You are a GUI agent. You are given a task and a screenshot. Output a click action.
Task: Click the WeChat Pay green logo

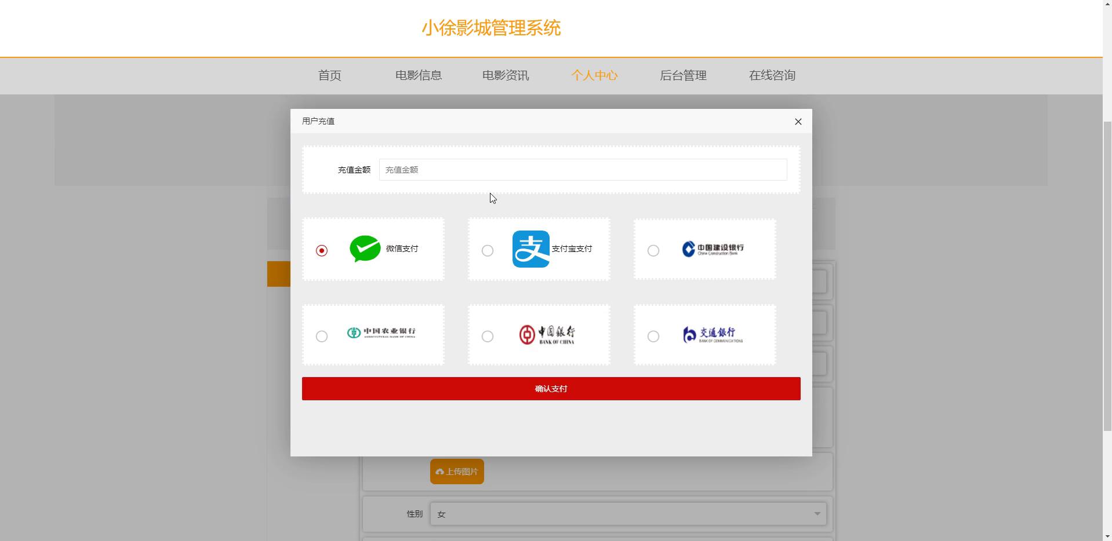pyautogui.click(x=365, y=249)
